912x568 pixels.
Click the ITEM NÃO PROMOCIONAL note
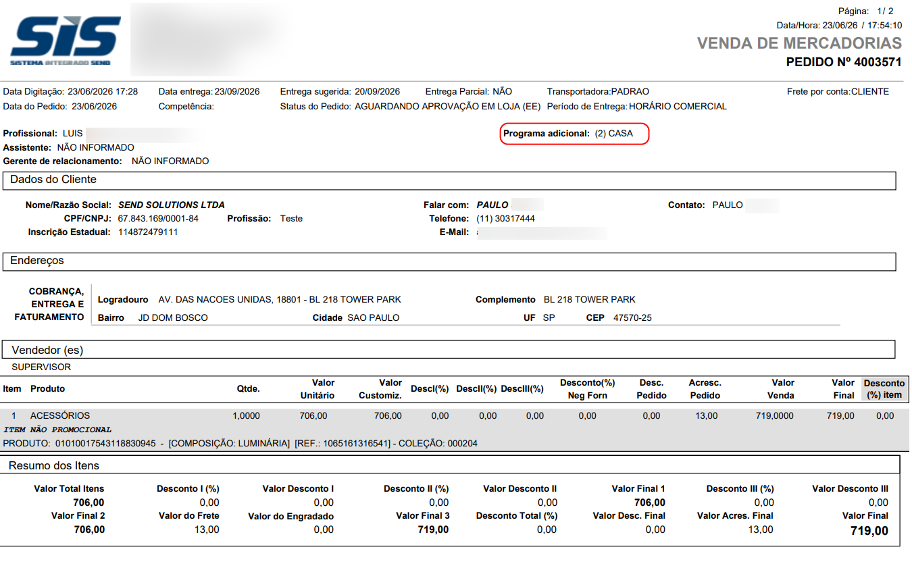pos(57,430)
